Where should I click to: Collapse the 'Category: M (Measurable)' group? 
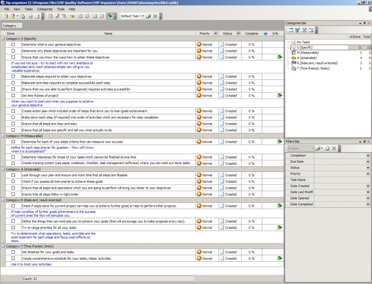pos(3,136)
